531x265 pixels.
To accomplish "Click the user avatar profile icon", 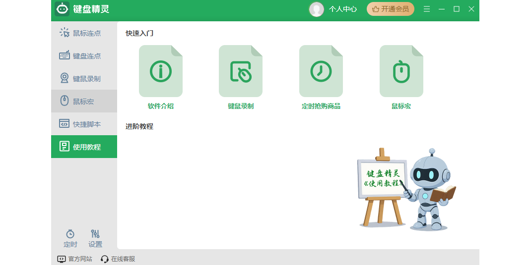I will 316,9.
